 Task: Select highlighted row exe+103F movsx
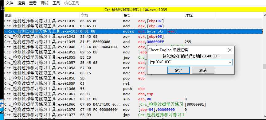(x=133, y=31)
